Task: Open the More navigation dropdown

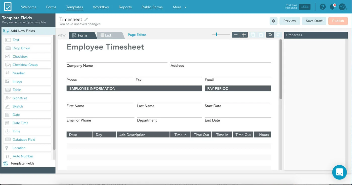Action: point(179,7)
